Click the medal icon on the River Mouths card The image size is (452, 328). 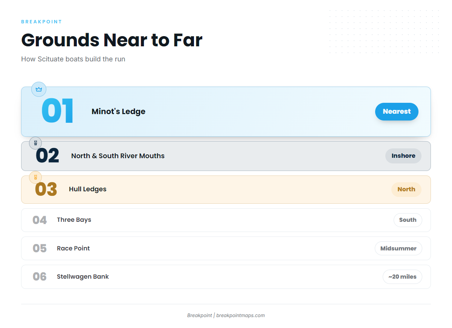[x=35, y=143]
